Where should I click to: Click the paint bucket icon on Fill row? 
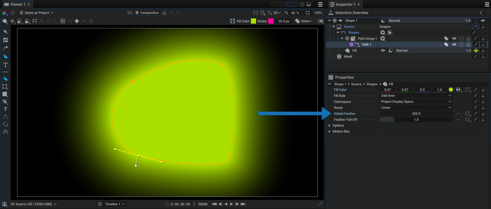[476, 51]
